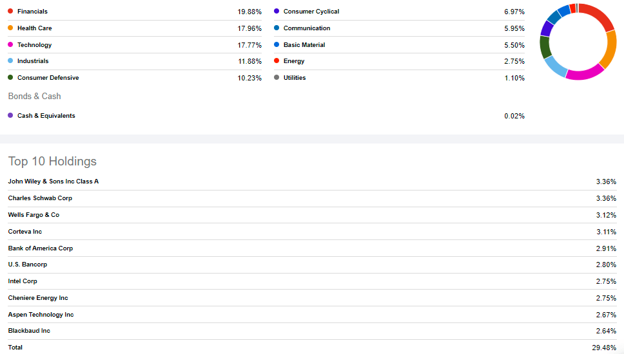
Task: Open the Bank of America Corp holding
Action: 41,248
